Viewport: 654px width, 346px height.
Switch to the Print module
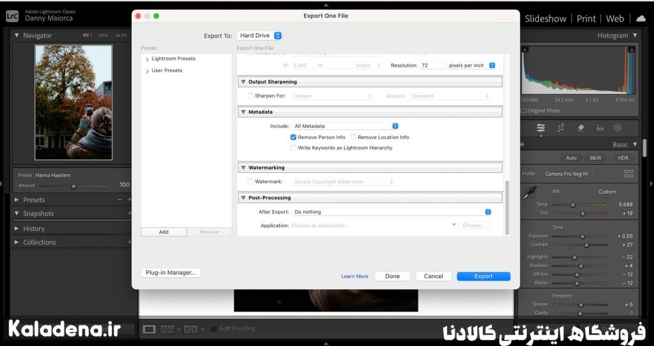pos(586,19)
